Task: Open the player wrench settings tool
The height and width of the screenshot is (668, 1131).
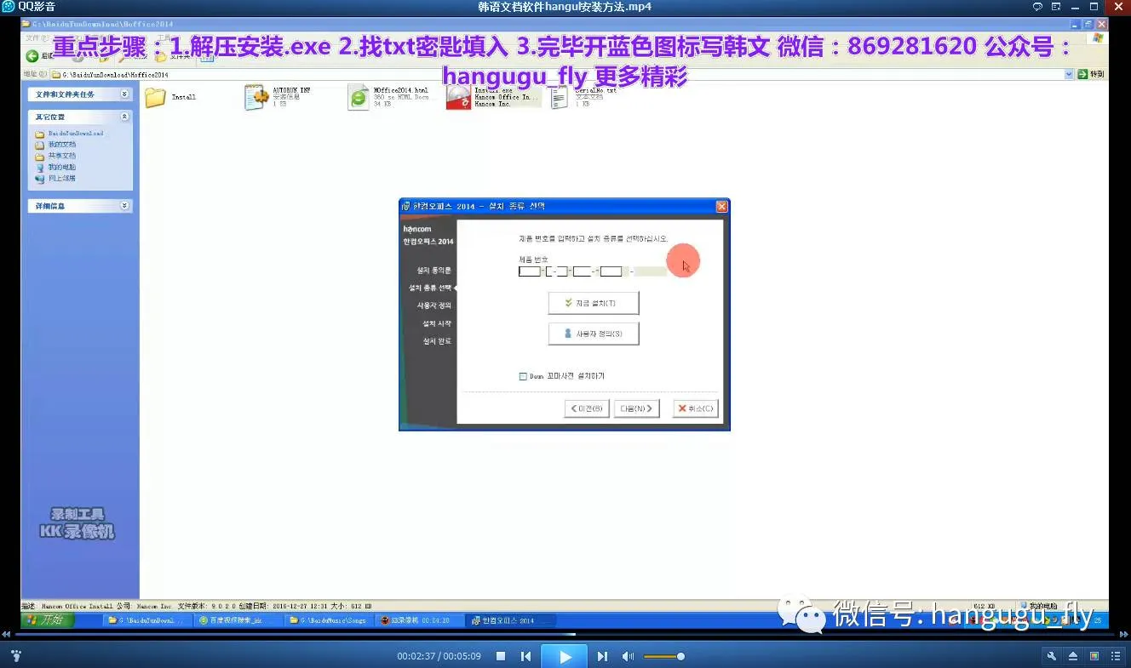Action: click(x=1052, y=656)
